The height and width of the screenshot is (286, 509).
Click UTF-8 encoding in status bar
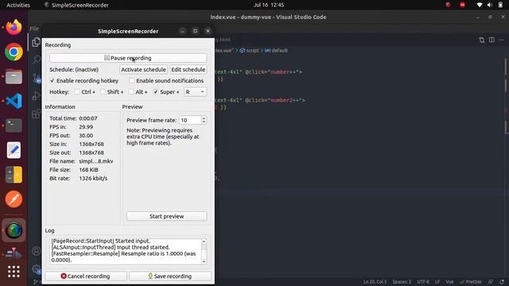coord(423,282)
